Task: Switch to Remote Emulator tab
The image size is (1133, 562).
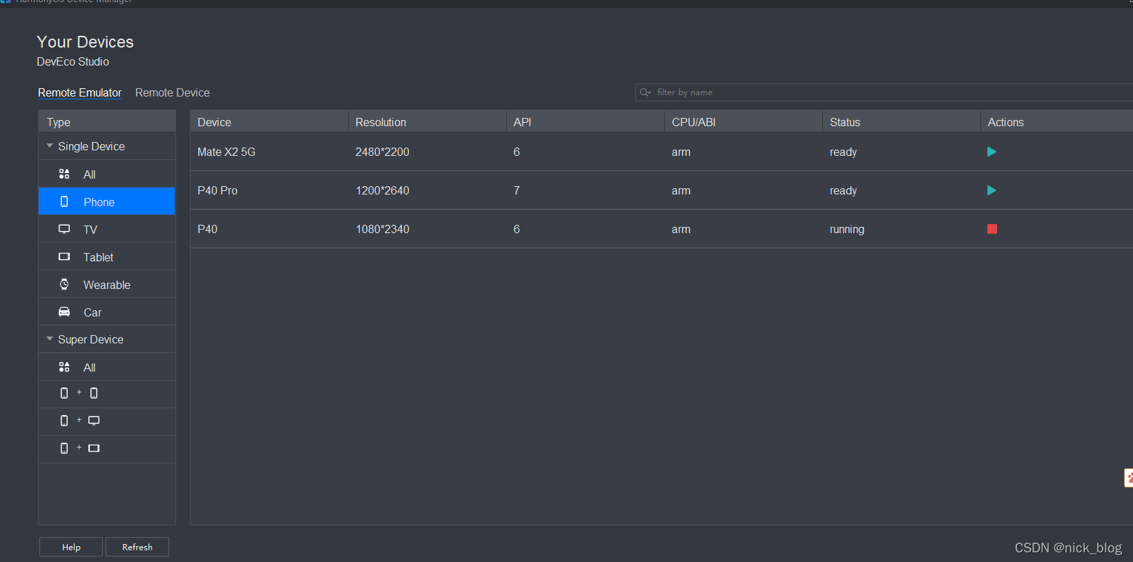Action: coord(79,92)
